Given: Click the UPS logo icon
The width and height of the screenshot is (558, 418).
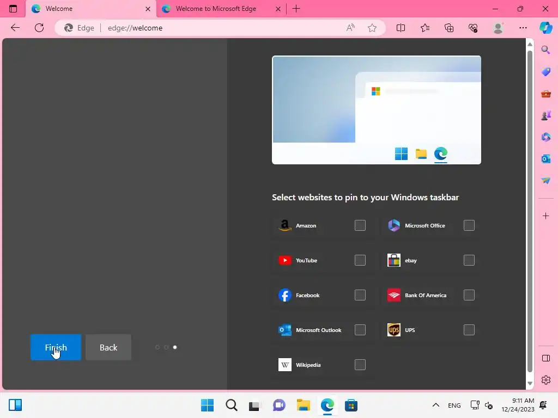Looking at the screenshot, I should [x=393, y=330].
